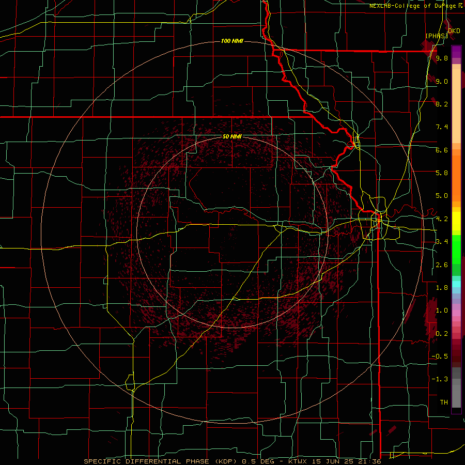This screenshot has width=465, height=465.
Task: Click the 5.0 scale label
Action: [x=442, y=196]
